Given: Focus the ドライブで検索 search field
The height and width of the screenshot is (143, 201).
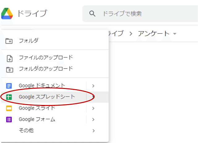Looking at the screenshot, I should [x=140, y=14].
